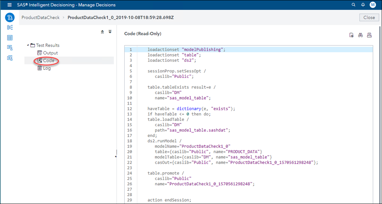Select the Test Results folder
Screen dimensions: 382x204
click(48, 45)
